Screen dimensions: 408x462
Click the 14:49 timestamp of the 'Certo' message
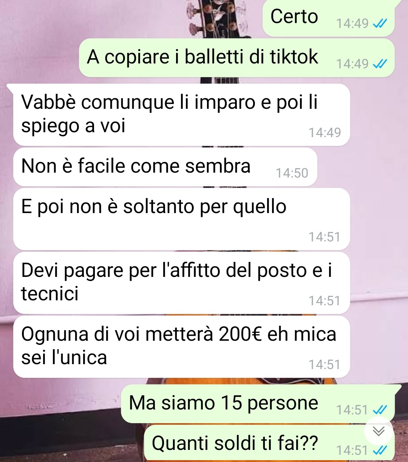(352, 23)
